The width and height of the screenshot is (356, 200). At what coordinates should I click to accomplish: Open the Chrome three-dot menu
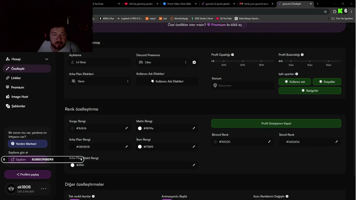point(352,11)
